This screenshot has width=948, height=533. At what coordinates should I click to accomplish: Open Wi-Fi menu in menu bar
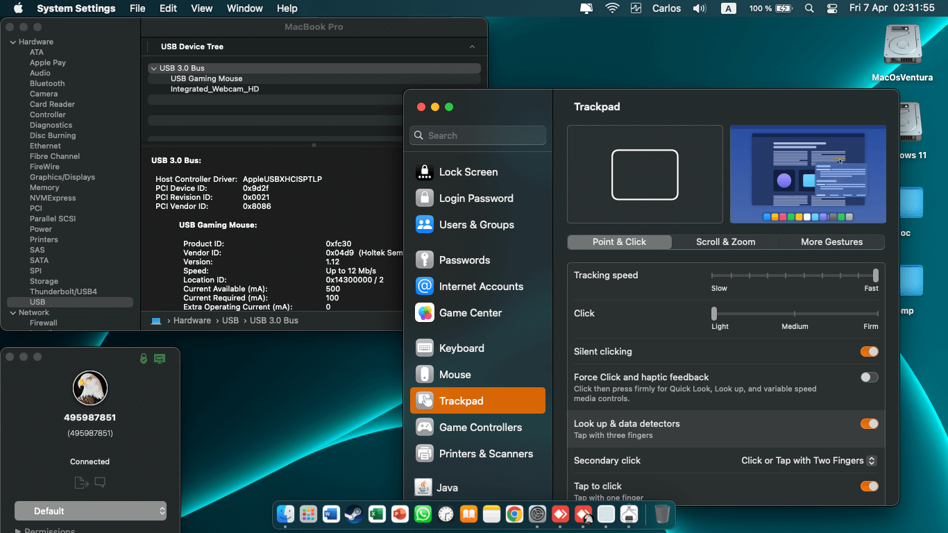point(612,8)
